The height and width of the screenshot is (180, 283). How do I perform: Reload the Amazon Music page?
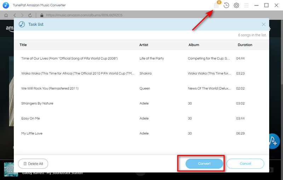pyautogui.click(x=30, y=15)
